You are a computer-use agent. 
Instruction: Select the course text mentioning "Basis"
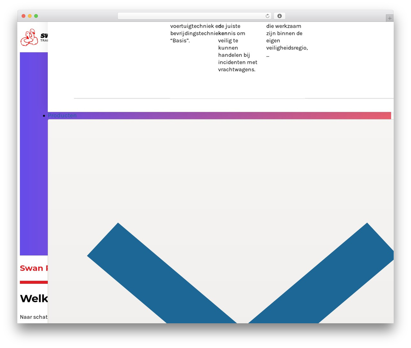(194, 33)
